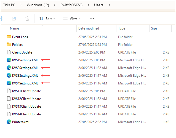
Task: Click File folder type of Event Logs
Action: [x=125, y=37]
